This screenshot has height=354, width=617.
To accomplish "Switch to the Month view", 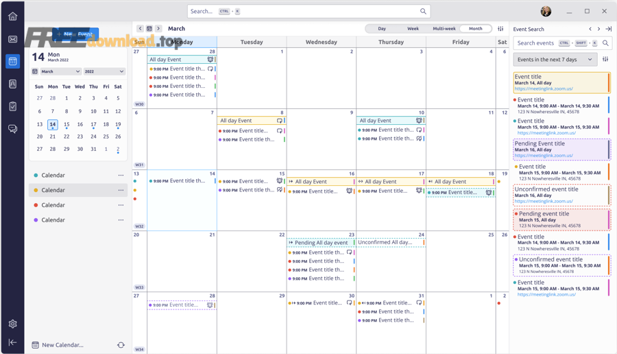I will 475,28.
